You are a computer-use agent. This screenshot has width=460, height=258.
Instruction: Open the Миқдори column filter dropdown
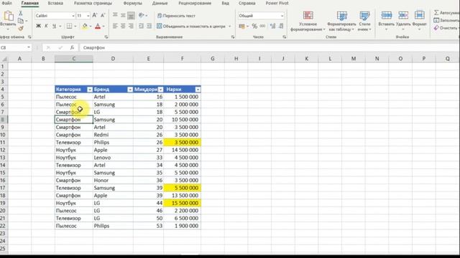click(x=160, y=90)
